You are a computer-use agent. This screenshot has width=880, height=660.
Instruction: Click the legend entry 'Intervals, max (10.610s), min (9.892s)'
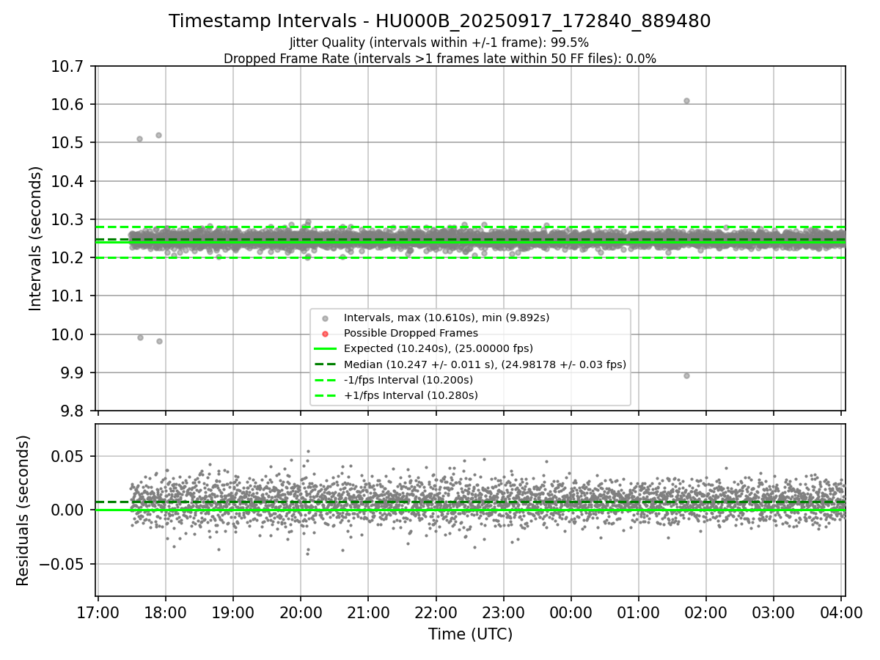coord(447,318)
